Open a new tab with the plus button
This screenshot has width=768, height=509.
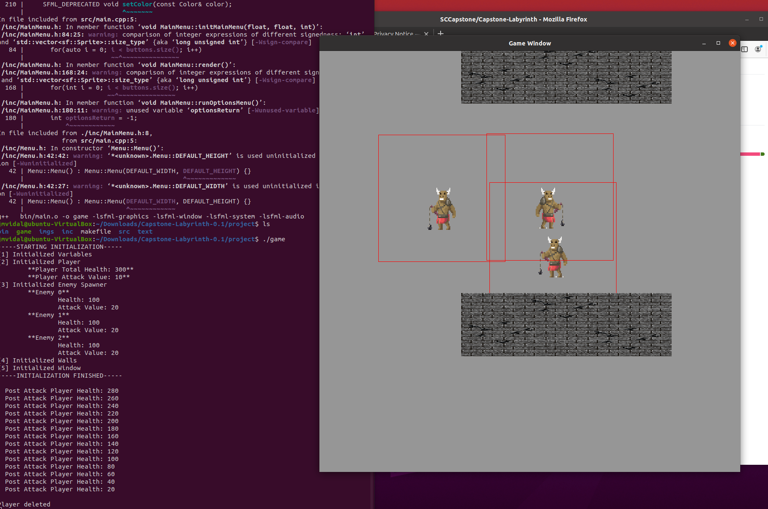tap(440, 34)
